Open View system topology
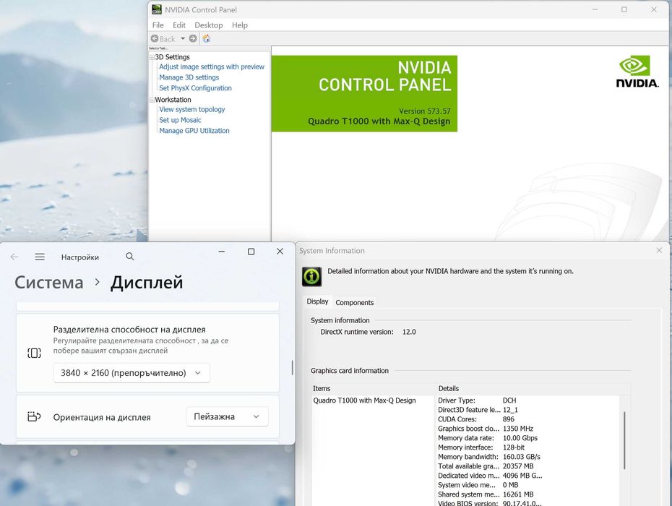 (192, 109)
